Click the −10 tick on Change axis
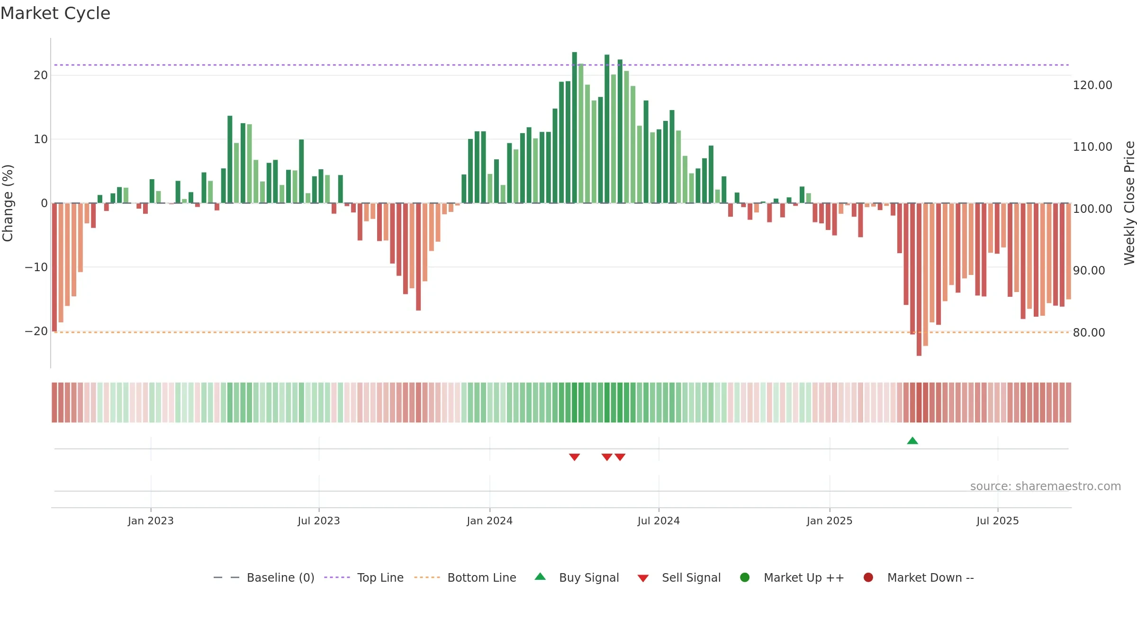This screenshot has height=640, width=1137. (x=36, y=267)
